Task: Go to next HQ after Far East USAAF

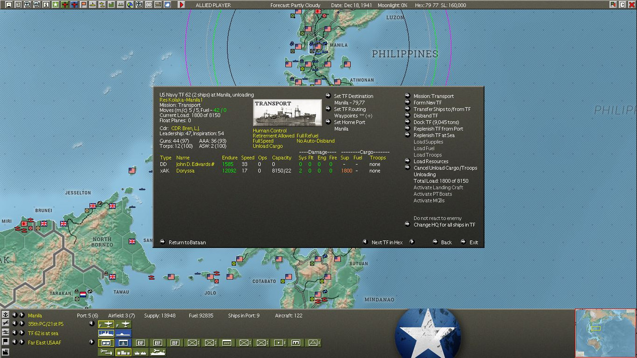Action: click(x=22, y=342)
